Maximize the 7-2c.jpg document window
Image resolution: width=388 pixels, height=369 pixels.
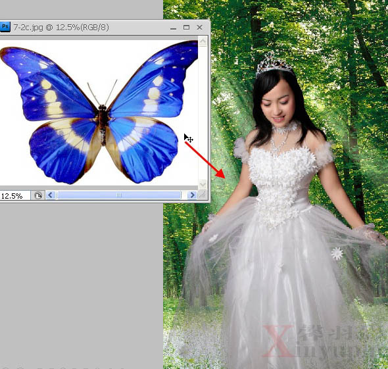(186, 27)
